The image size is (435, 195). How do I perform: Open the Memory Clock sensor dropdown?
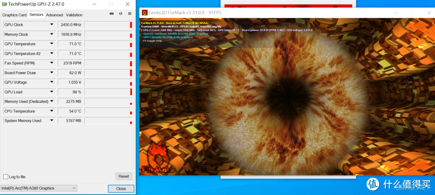52,34
